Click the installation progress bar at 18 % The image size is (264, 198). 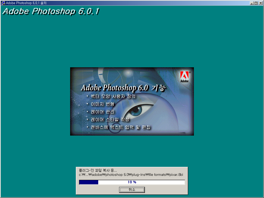pyautogui.click(x=132, y=182)
